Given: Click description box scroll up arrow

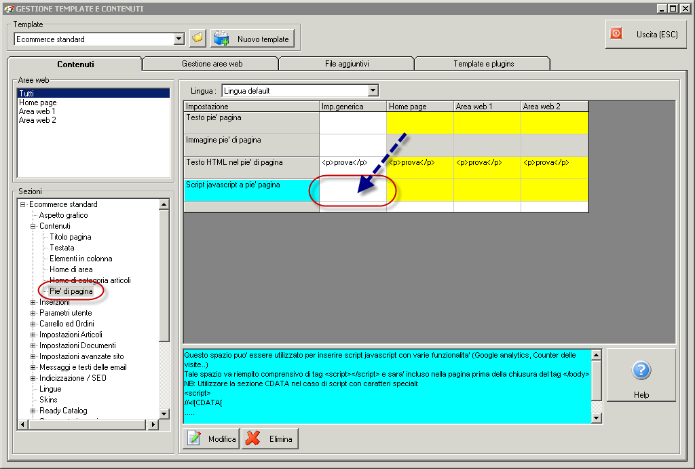Looking at the screenshot, I should (596, 354).
